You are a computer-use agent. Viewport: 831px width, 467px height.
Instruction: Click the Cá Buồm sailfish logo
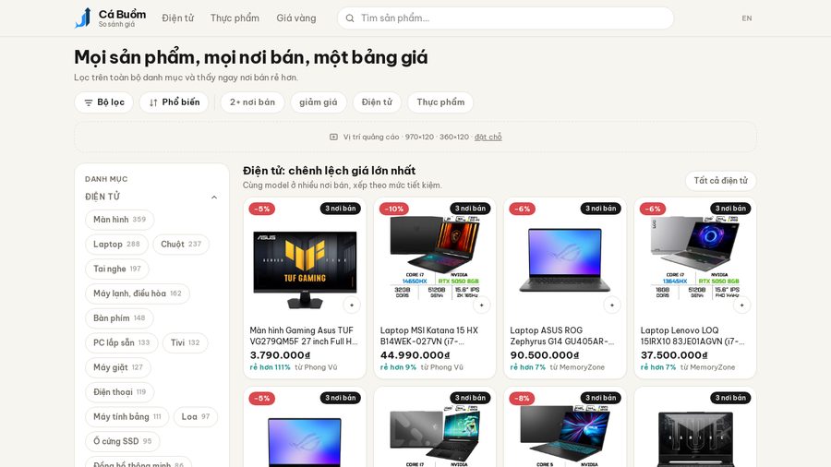[x=83, y=18]
